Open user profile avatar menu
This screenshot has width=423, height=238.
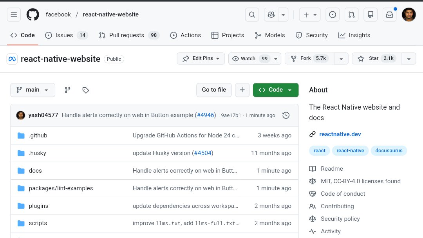coord(409,14)
